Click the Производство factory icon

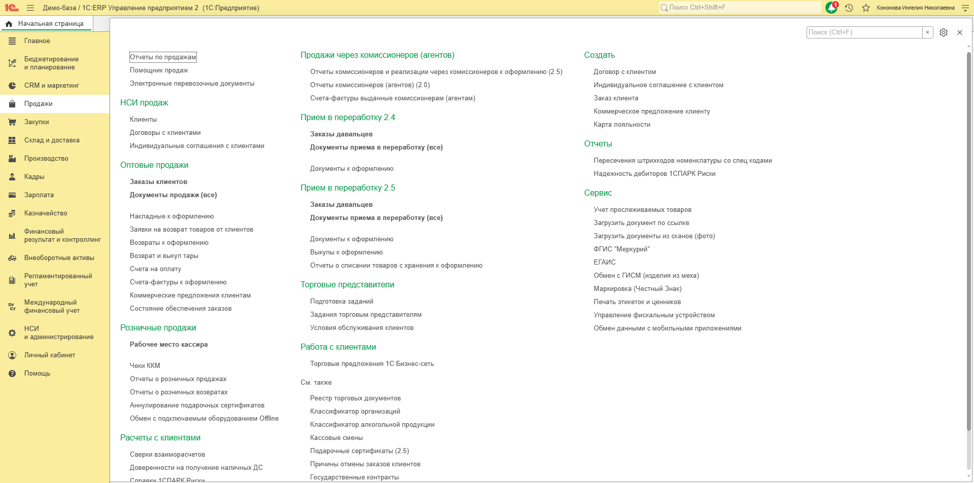point(12,159)
